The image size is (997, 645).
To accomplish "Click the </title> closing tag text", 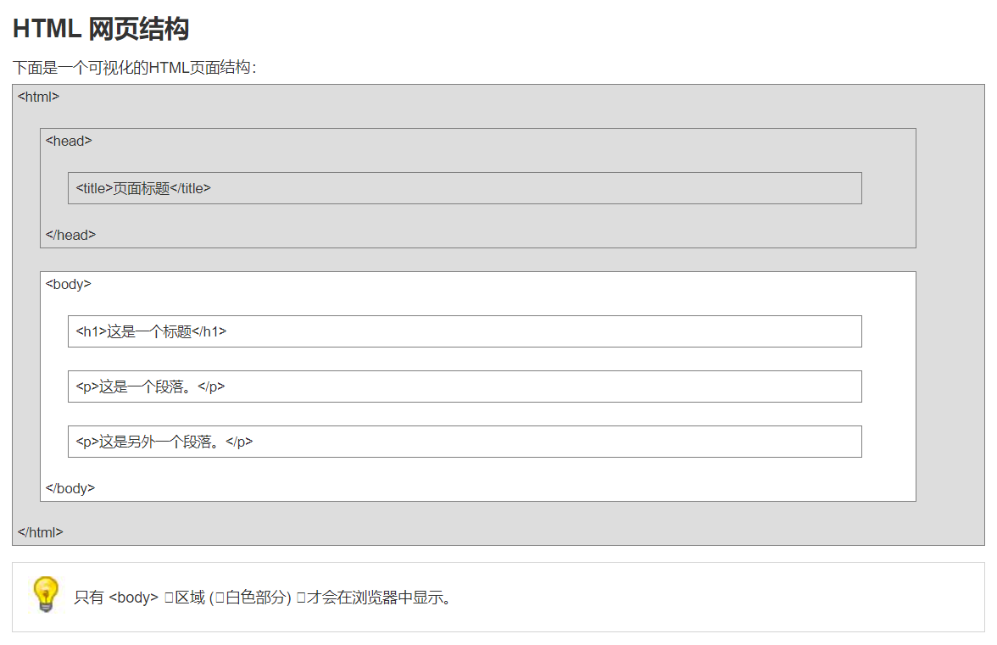I will coord(190,188).
